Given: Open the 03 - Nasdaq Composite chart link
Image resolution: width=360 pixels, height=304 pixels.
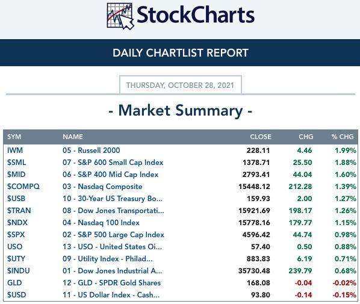Looking at the screenshot, I should 102,187.
